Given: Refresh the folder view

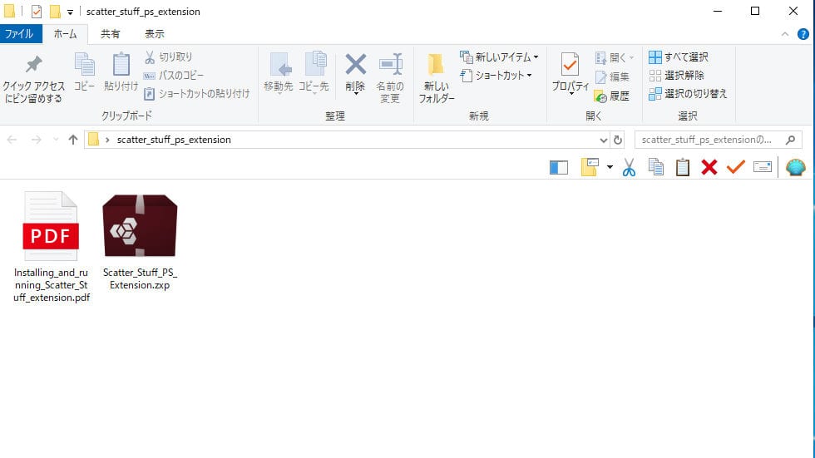Looking at the screenshot, I should coord(617,140).
